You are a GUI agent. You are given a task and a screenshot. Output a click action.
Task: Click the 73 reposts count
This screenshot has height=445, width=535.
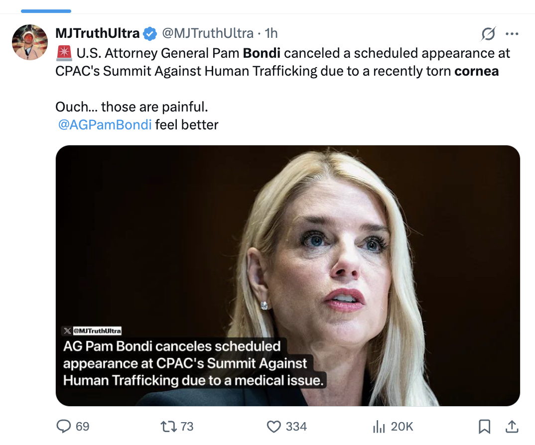tap(187, 427)
